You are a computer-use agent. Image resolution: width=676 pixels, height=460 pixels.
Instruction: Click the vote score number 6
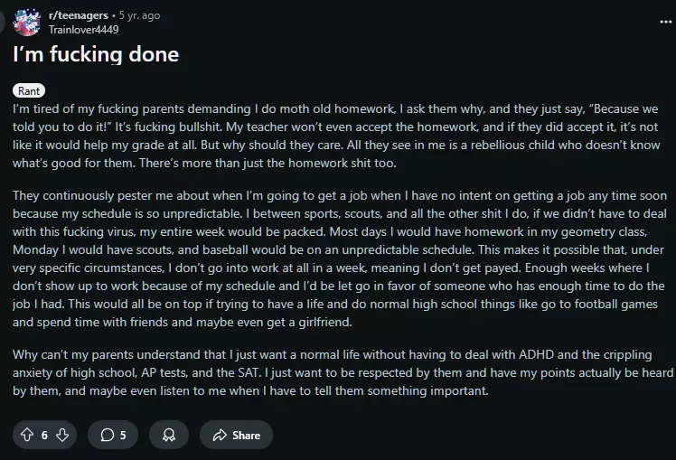(44, 435)
